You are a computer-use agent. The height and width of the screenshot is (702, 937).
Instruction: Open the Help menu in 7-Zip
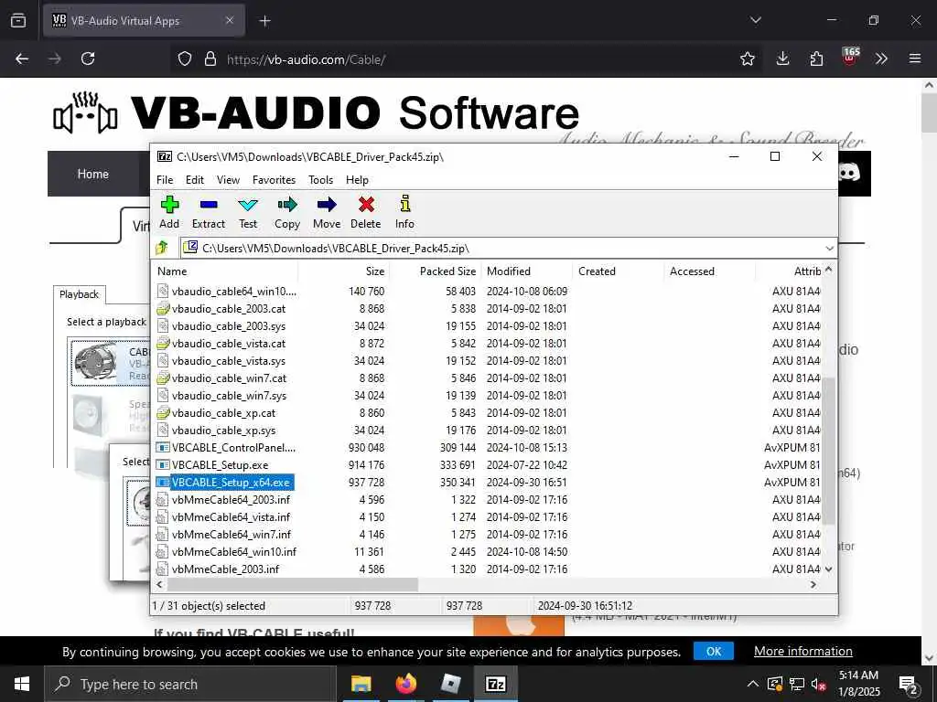tap(357, 180)
